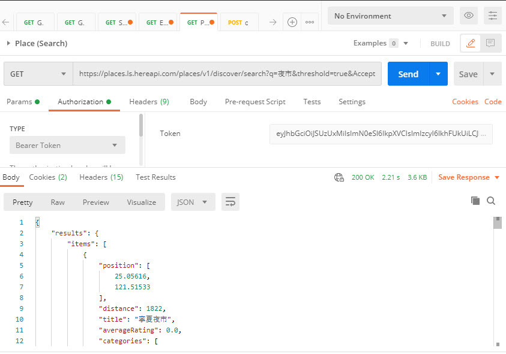Select the GET S... request tab
The image size is (506, 354).
(x=118, y=22)
